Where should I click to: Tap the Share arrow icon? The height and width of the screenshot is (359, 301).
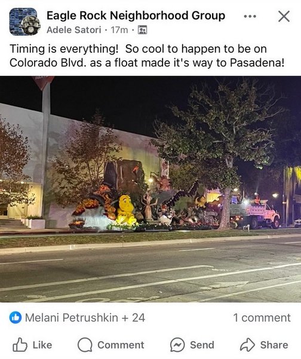tap(247, 345)
